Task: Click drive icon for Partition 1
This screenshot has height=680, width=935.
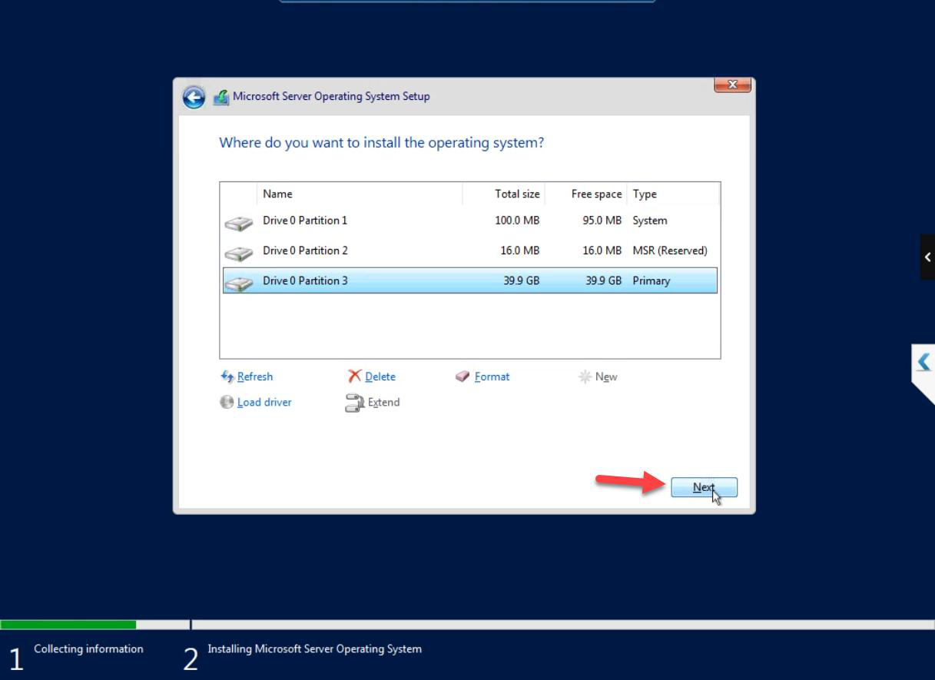Action: coord(239,223)
